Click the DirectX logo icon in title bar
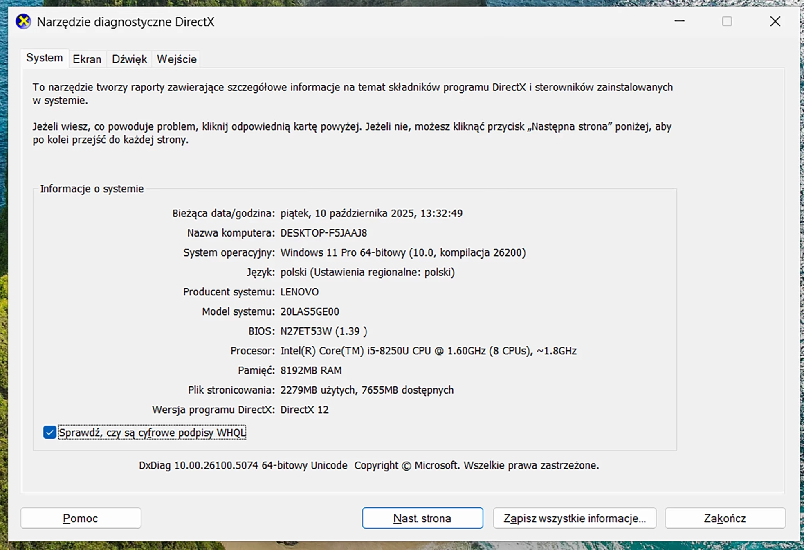804x550 pixels. (23, 21)
